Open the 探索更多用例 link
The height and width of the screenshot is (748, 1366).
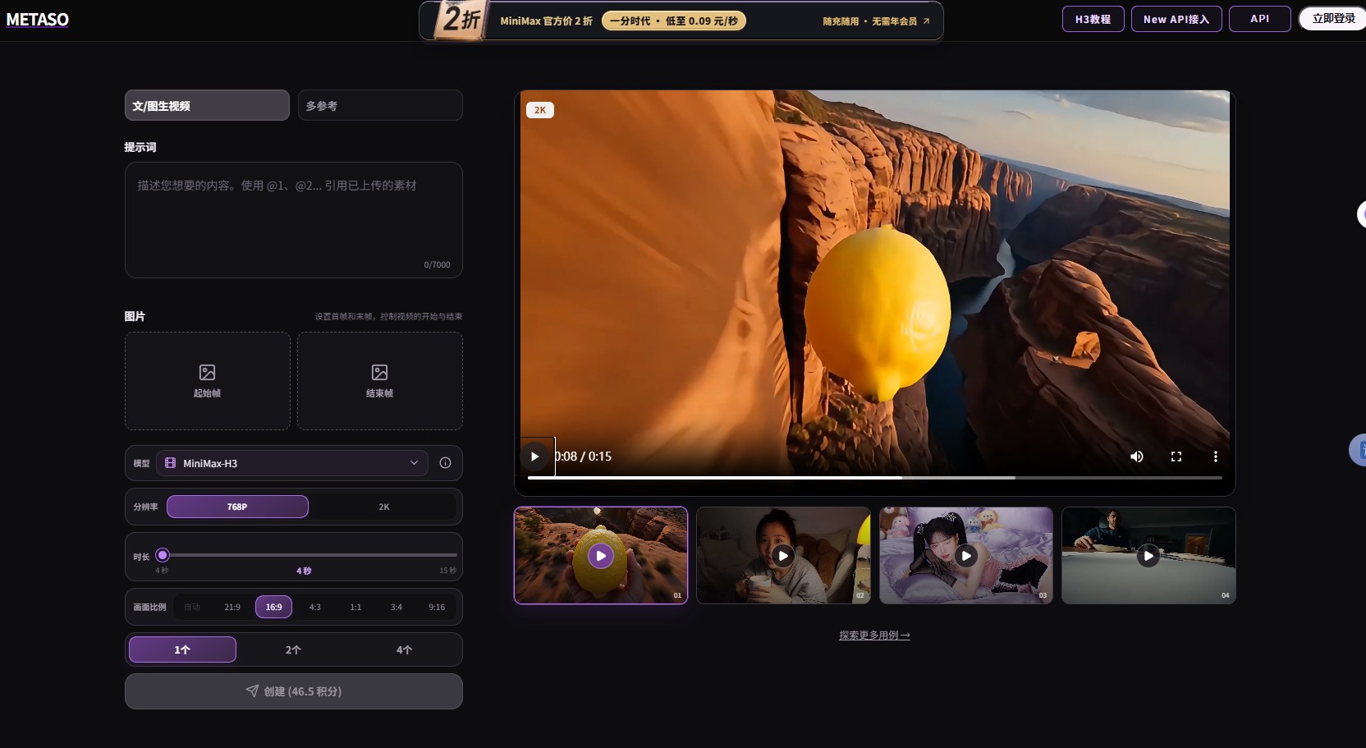tap(874, 636)
